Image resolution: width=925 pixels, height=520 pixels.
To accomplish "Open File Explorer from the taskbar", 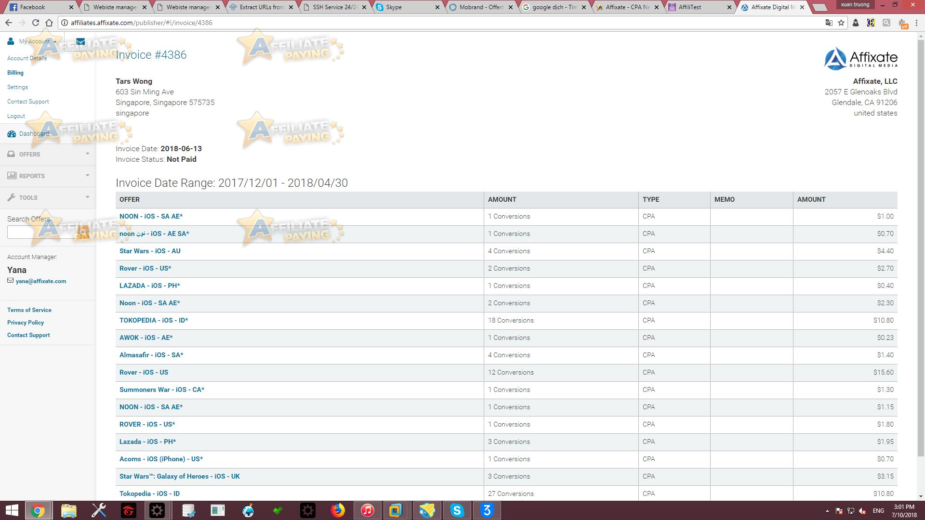I will [x=68, y=510].
